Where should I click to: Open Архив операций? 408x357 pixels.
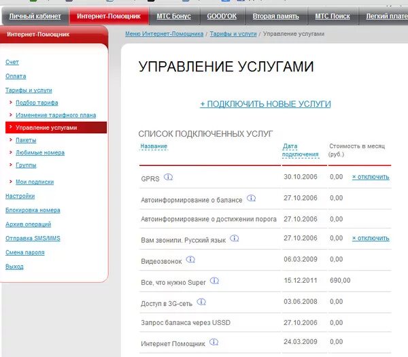tap(28, 224)
